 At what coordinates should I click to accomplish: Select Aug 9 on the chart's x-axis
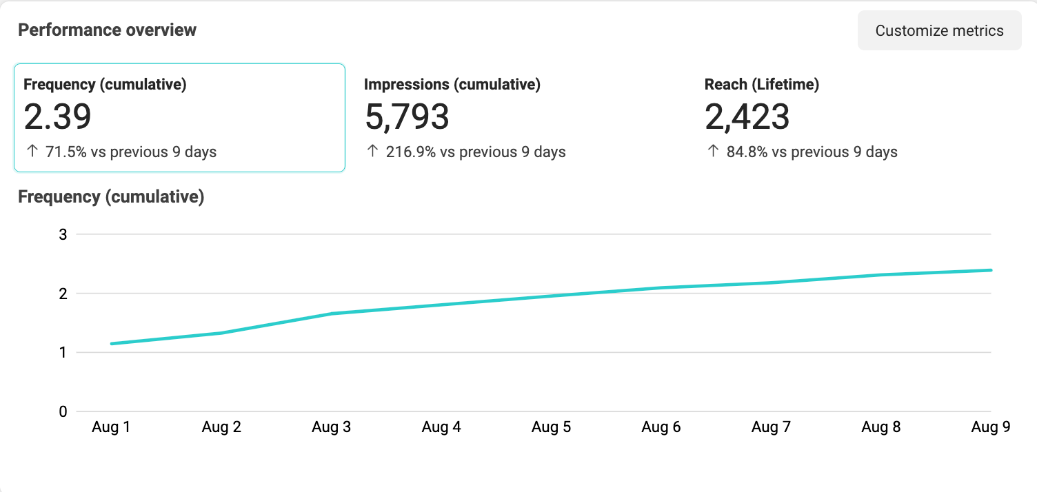991,427
